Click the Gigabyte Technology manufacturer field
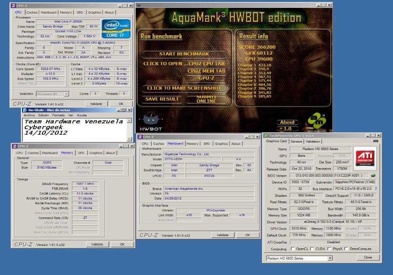 [209, 154]
